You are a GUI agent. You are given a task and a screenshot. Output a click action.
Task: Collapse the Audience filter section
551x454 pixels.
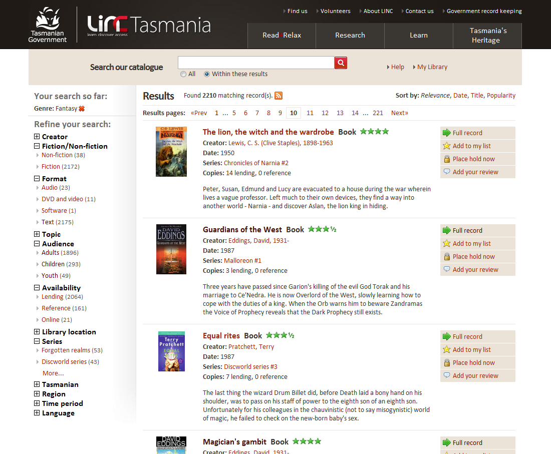click(x=37, y=243)
